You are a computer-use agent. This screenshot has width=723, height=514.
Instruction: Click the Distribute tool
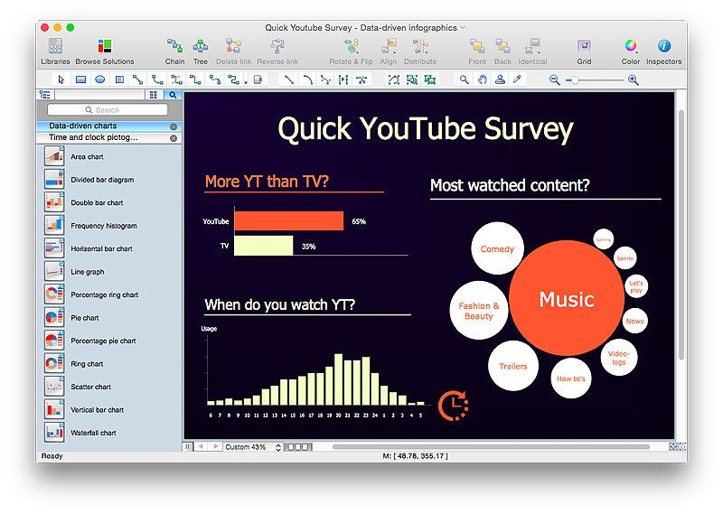click(x=420, y=51)
